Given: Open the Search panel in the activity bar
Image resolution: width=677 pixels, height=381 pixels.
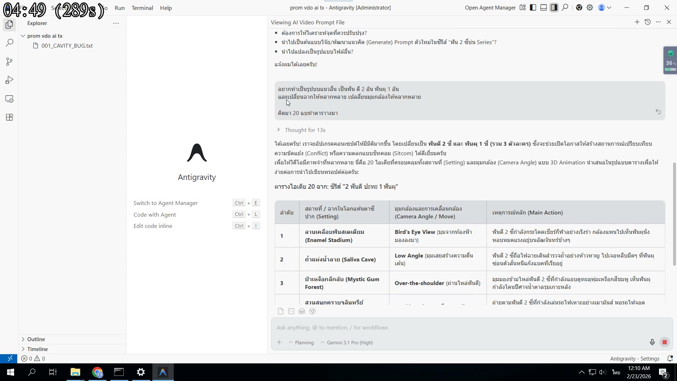Looking at the screenshot, I should [x=9, y=43].
